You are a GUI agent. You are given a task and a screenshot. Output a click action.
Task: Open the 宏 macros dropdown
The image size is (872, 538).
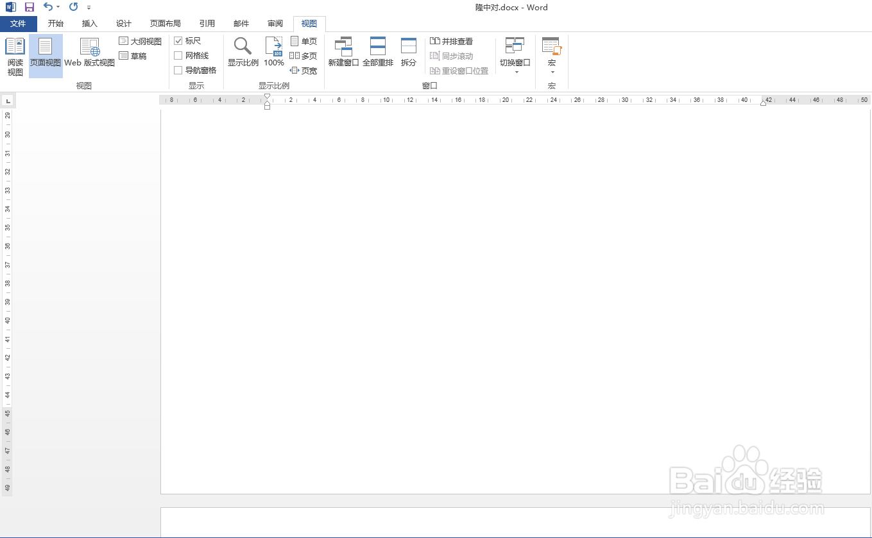click(552, 56)
